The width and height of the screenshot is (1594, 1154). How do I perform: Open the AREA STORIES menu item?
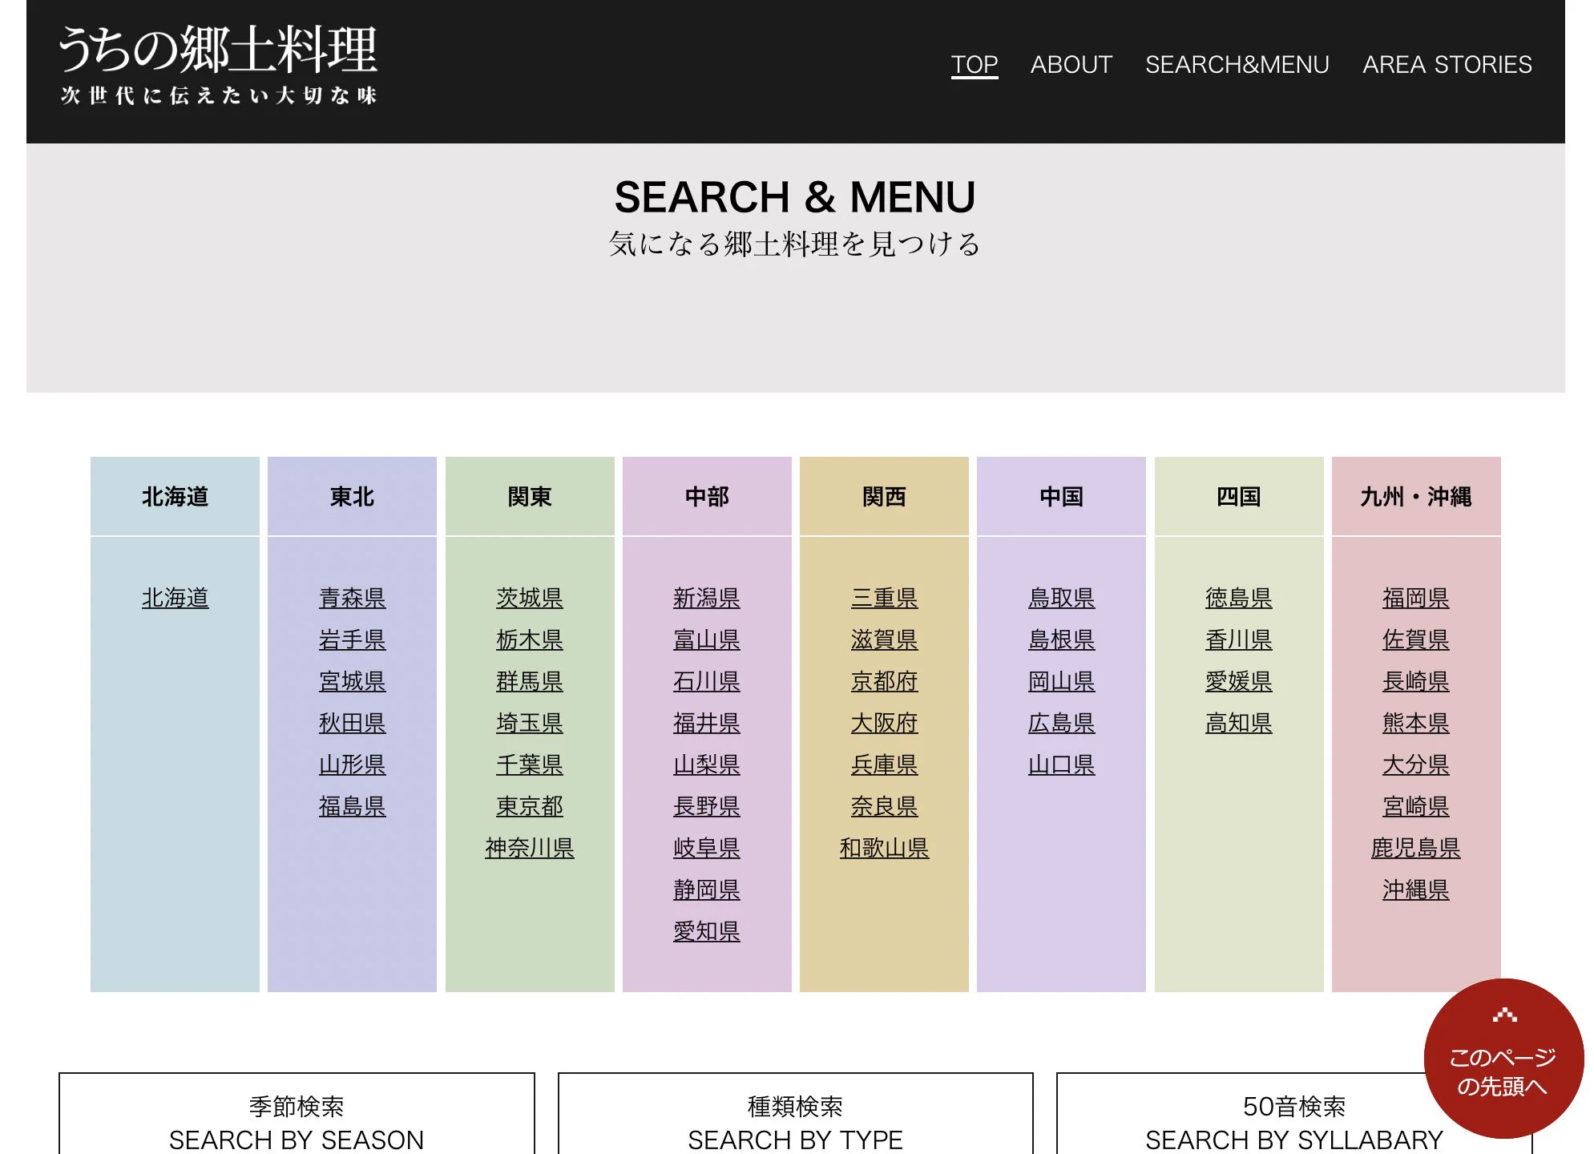point(1447,64)
